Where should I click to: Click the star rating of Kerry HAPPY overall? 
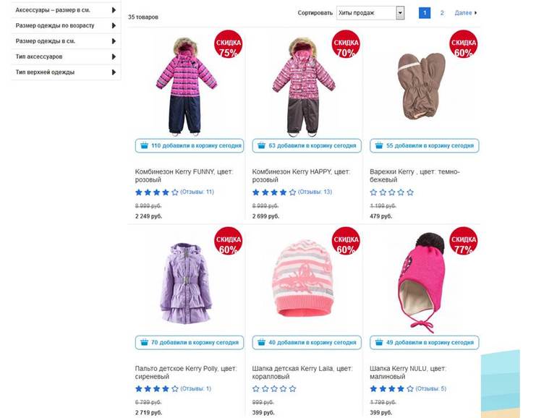tap(274, 192)
